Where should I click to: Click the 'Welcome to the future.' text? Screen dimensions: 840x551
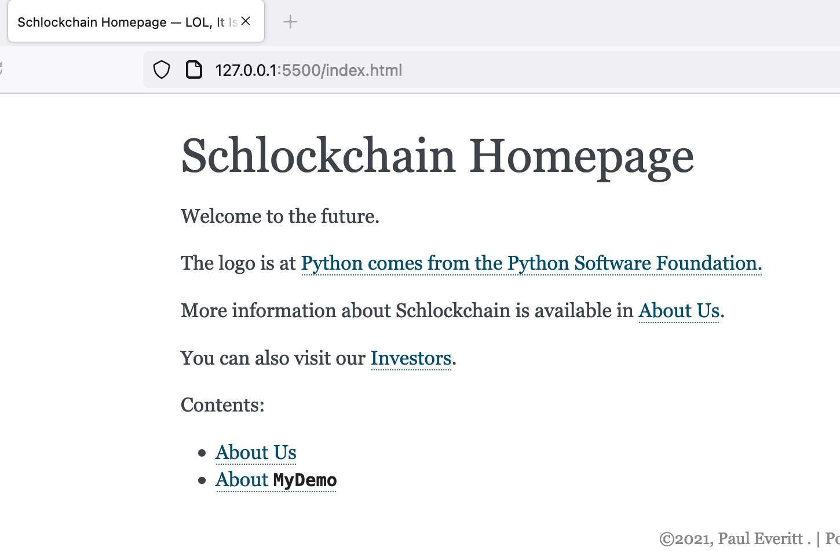point(280,216)
